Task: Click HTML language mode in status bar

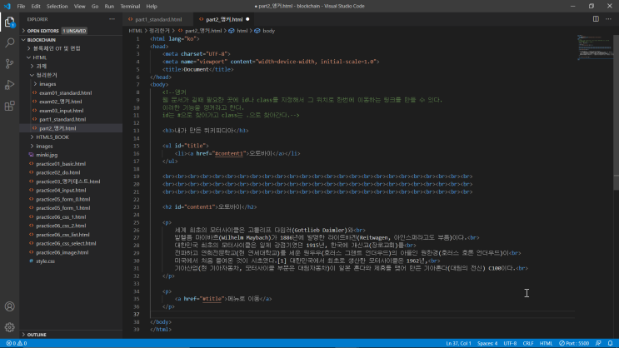Action: (x=546, y=343)
